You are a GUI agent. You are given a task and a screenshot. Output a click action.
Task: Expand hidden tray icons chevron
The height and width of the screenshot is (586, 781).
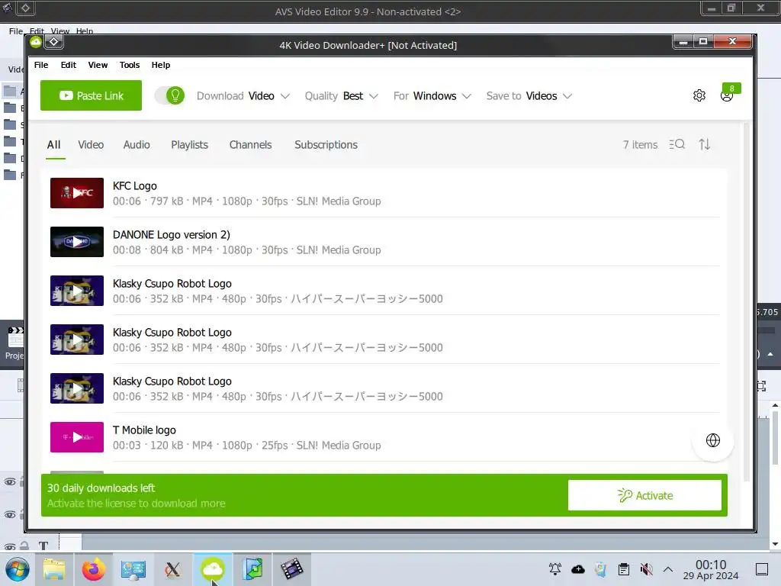[668, 569]
